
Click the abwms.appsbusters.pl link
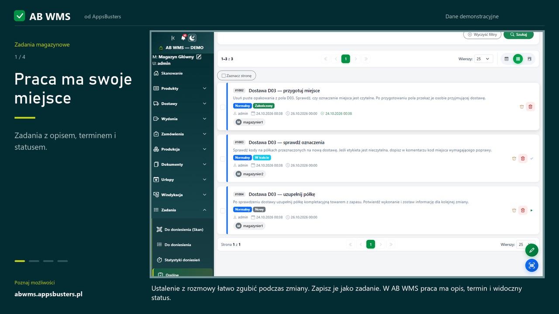click(x=48, y=294)
